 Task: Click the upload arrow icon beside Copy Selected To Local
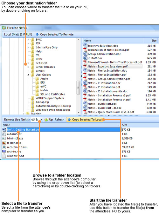pos(69,120)
